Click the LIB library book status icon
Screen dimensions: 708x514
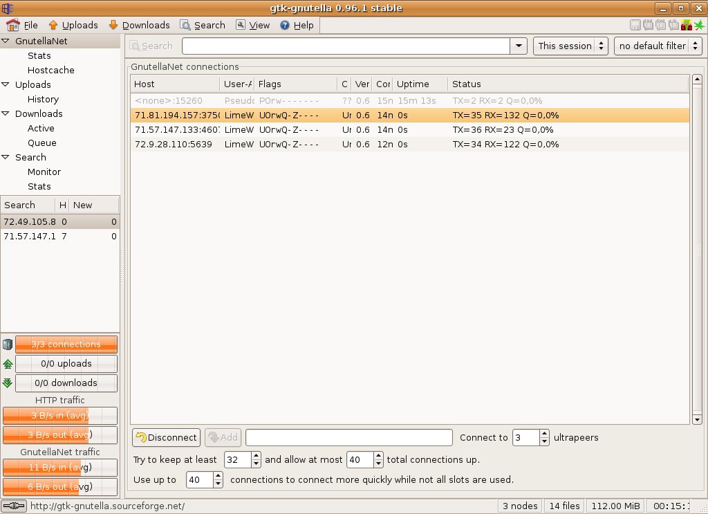[x=673, y=25]
